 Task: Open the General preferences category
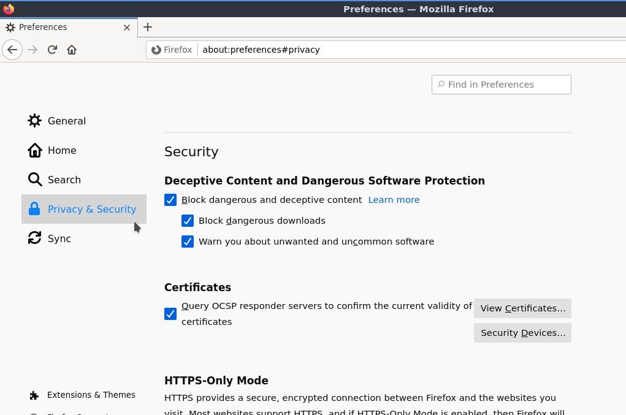[84, 121]
